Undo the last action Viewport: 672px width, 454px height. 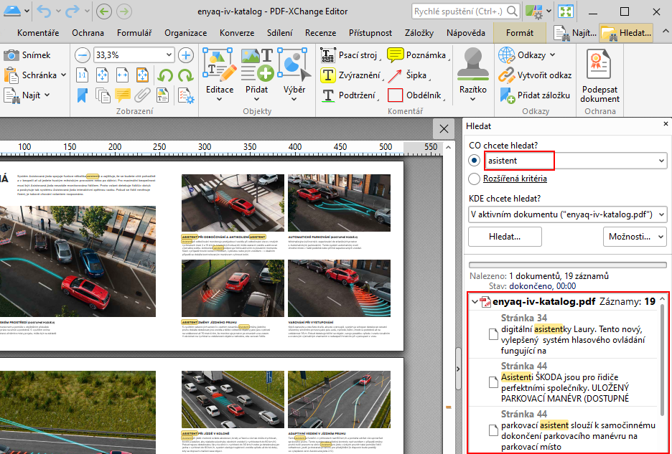click(44, 11)
